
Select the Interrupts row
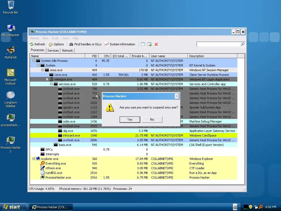point(134,154)
